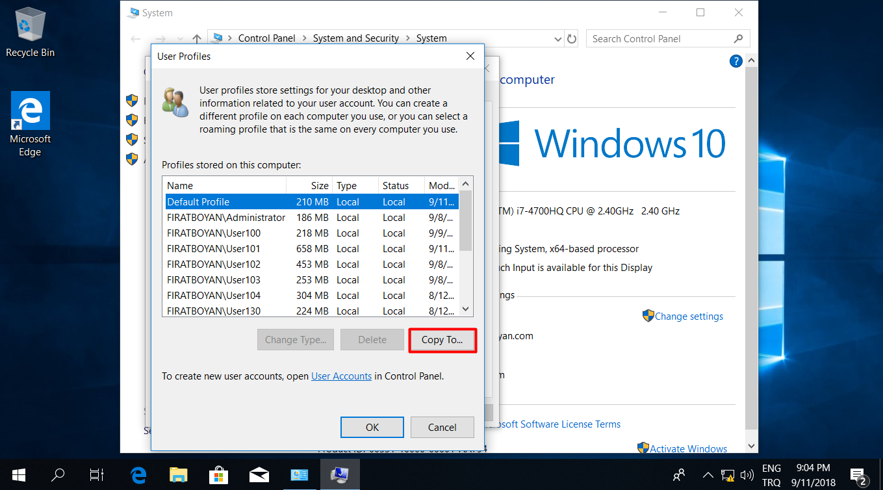This screenshot has width=883, height=490.
Task: Confirm User Profiles with OK
Action: pyautogui.click(x=372, y=427)
